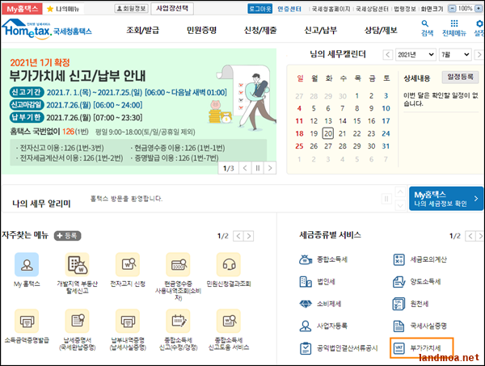This screenshot has height=366, width=485.
Task: Select 국세사실증명 service
Action: point(420,326)
